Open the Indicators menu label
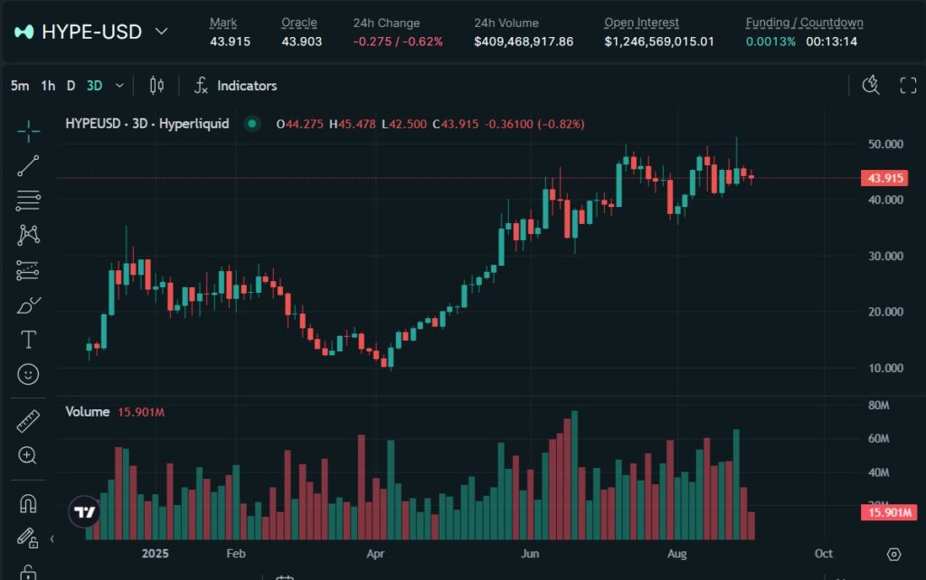The height and width of the screenshot is (580, 926). pyautogui.click(x=247, y=86)
